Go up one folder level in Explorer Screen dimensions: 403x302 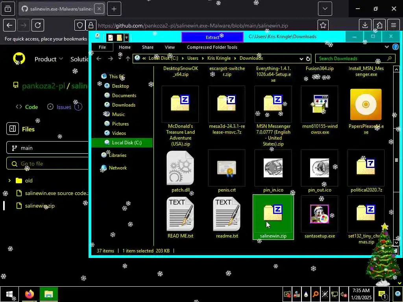click(x=128, y=59)
